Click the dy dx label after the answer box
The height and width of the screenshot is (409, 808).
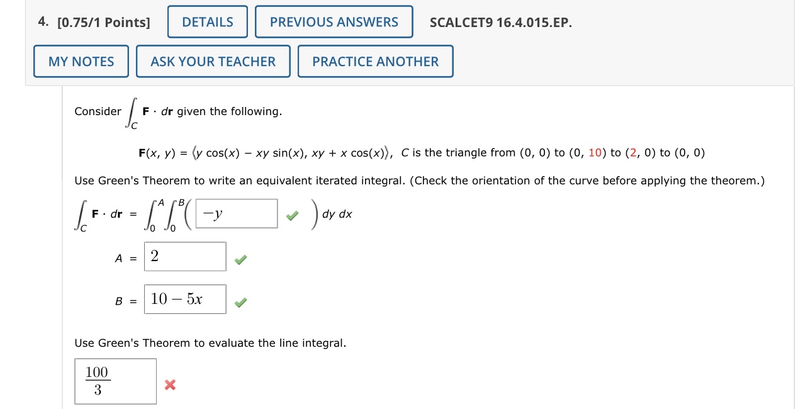click(x=337, y=214)
